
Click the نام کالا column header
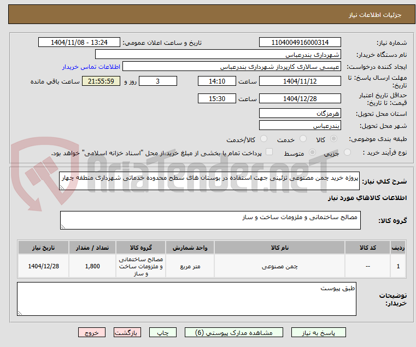click(280, 248)
